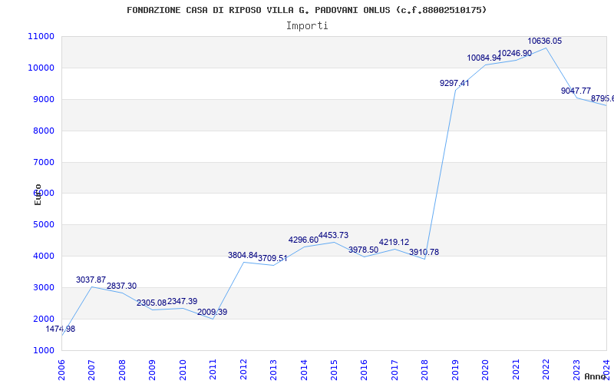
Task: Click y-axis value 1000
Action: (x=43, y=350)
